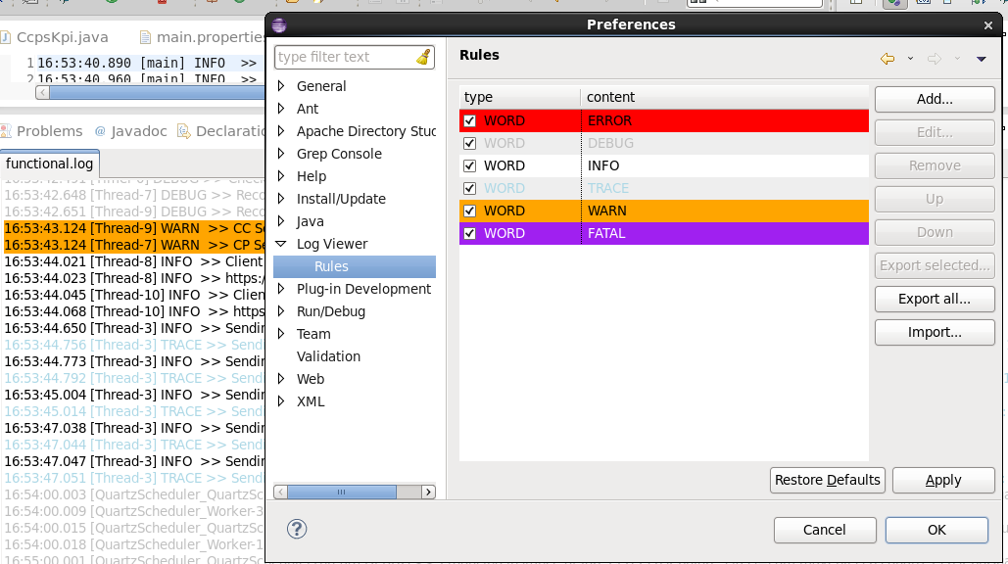Disable the FATAL rule checkbox
This screenshot has height=564, width=1008.
click(x=468, y=233)
